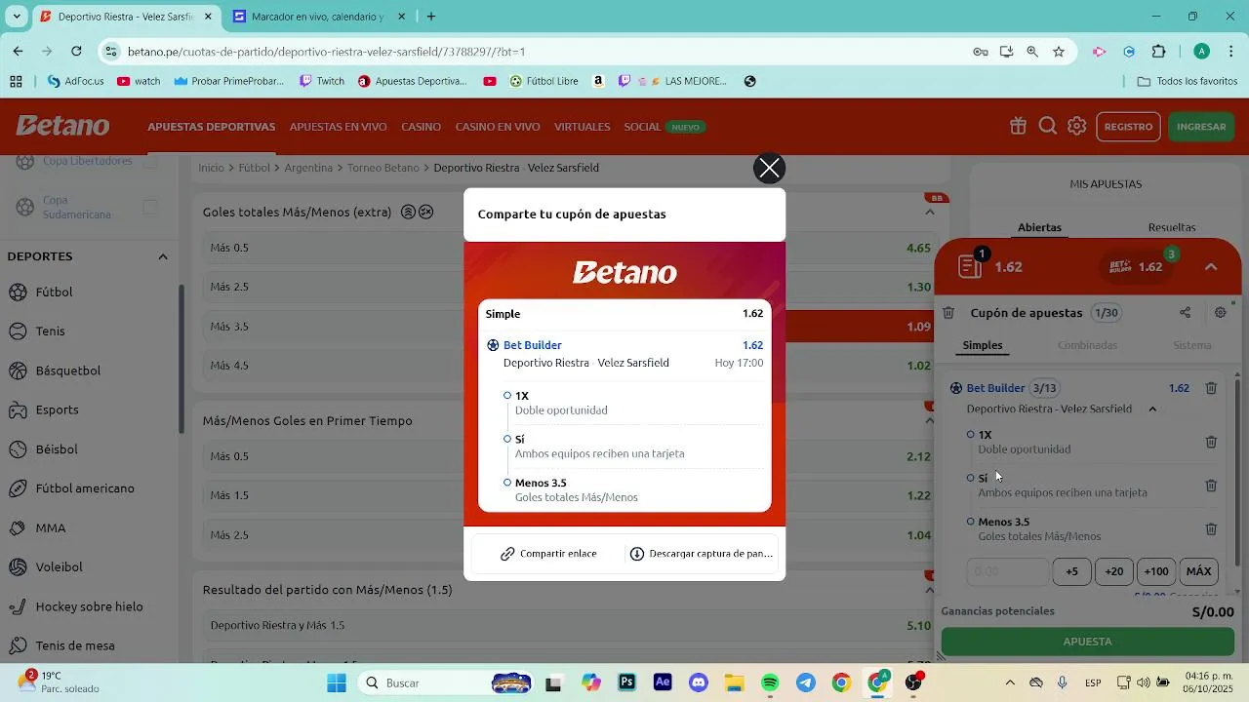This screenshot has width=1249, height=702.
Task: Focus the stake amount input field
Action: (1007, 571)
